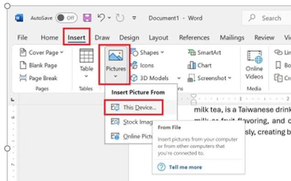This screenshot has height=181, width=291.
Task: Click into the Search box
Action: 267,18
